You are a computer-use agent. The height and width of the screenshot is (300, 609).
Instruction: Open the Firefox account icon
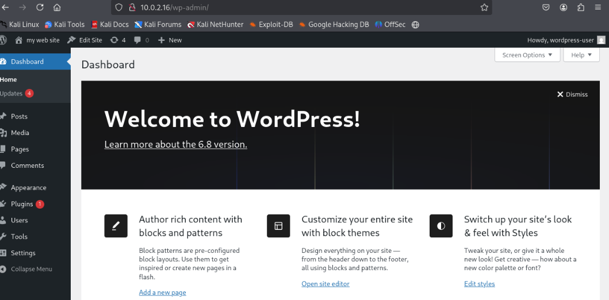coord(564,7)
